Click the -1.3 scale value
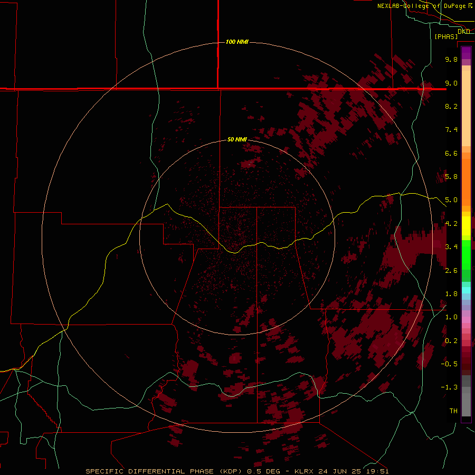Image resolution: width=475 pixels, height=475 pixels. point(449,387)
